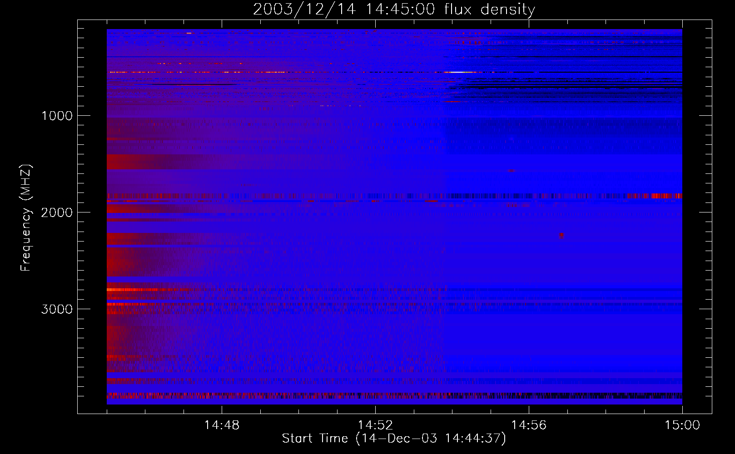
Task: Click the 15:00 time tick label
Action: click(x=682, y=425)
